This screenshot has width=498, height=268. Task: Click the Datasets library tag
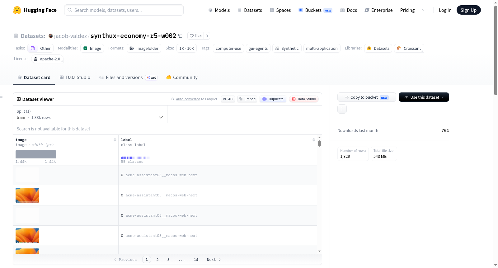click(378, 48)
